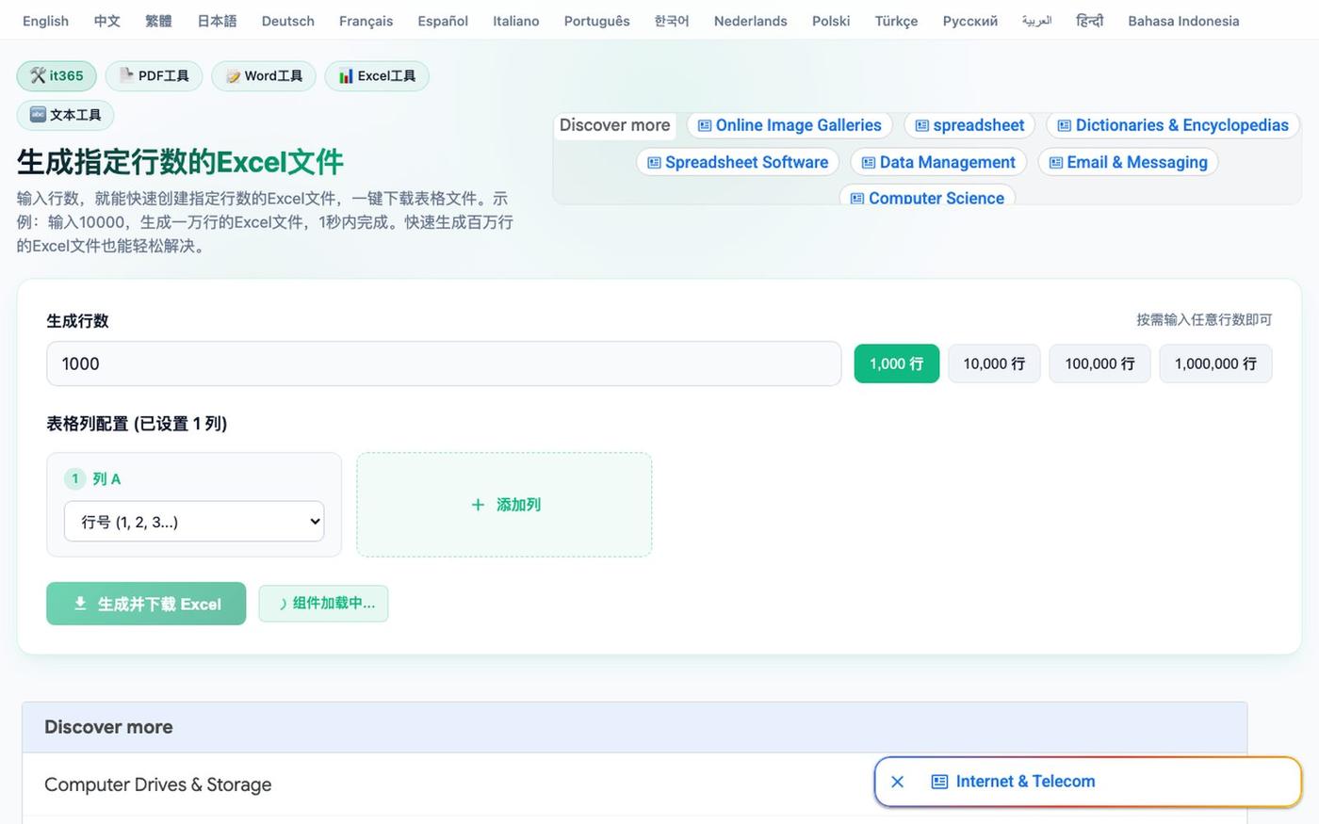
Task: Switch language to Hindi
Action: coord(1089,21)
